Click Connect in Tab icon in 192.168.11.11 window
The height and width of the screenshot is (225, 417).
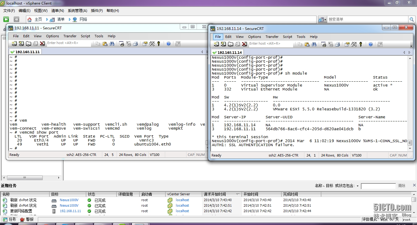point(28,44)
